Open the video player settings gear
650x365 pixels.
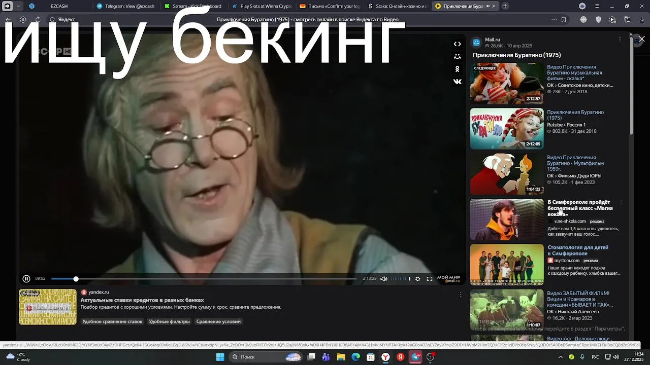click(418, 278)
